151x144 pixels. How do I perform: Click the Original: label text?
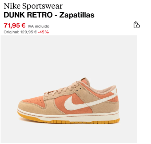(x=11, y=32)
